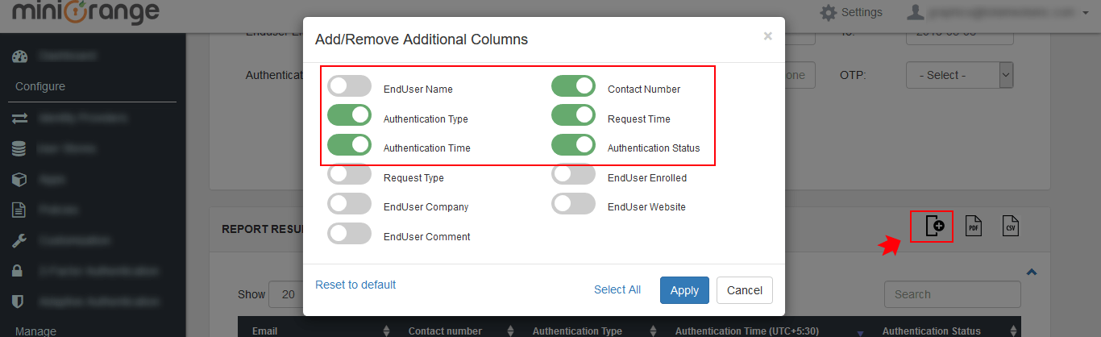The width and height of the screenshot is (1101, 337).
Task: Click the Dashboard sidebar icon
Action: pyautogui.click(x=20, y=56)
